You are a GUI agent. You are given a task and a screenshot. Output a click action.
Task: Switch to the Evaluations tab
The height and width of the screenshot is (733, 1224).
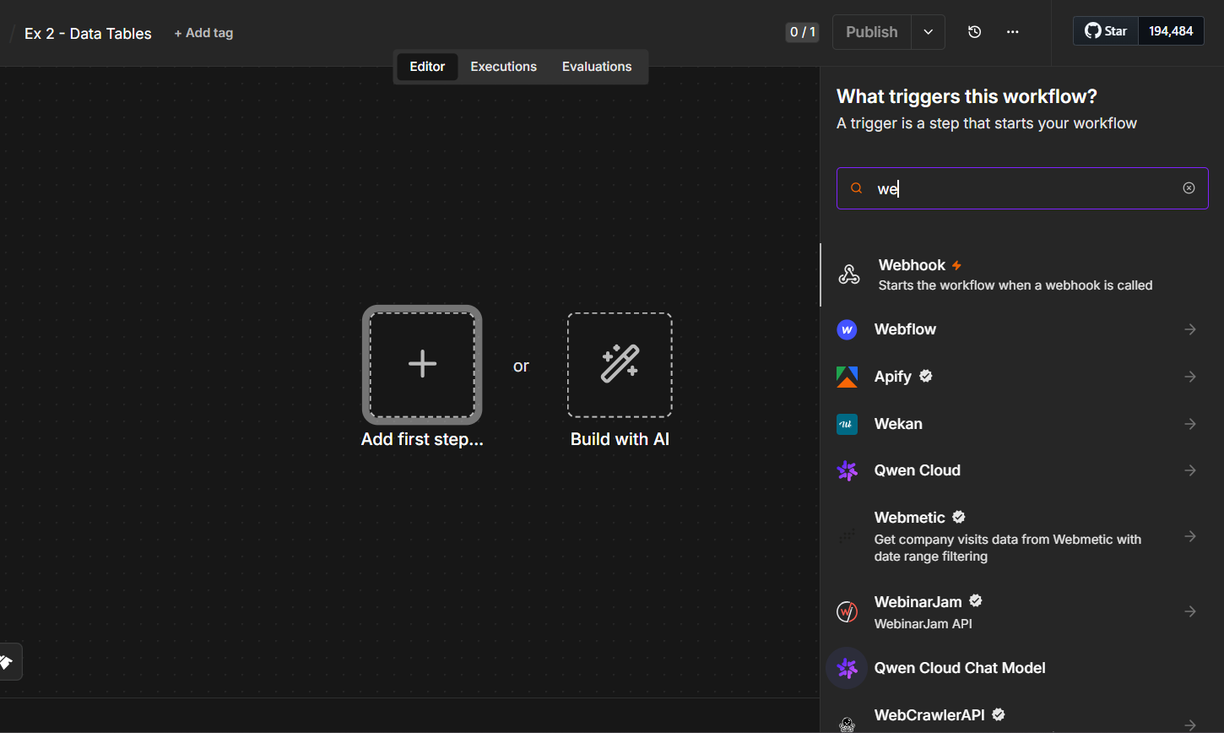[x=597, y=67]
